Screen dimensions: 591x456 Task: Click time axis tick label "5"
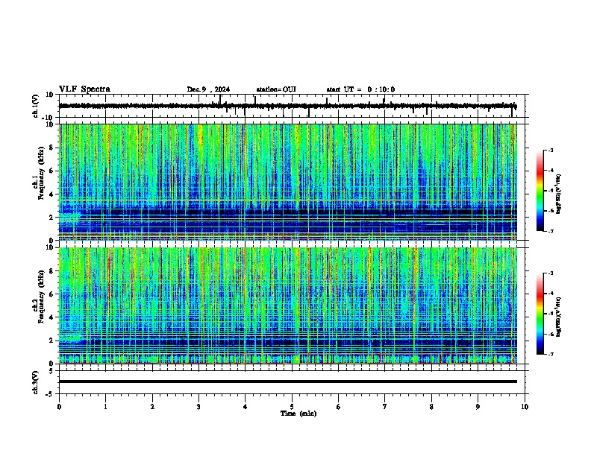(292, 407)
